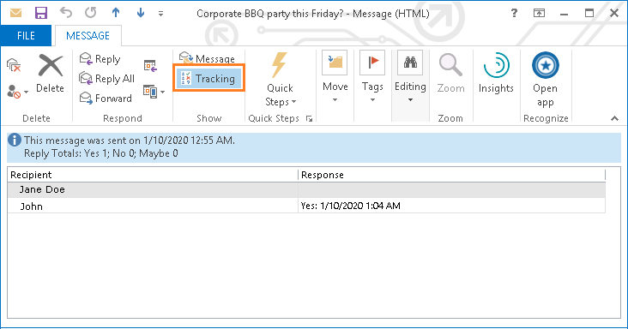This screenshot has height=329, width=628.
Task: Open the Help question mark
Action: click(514, 13)
